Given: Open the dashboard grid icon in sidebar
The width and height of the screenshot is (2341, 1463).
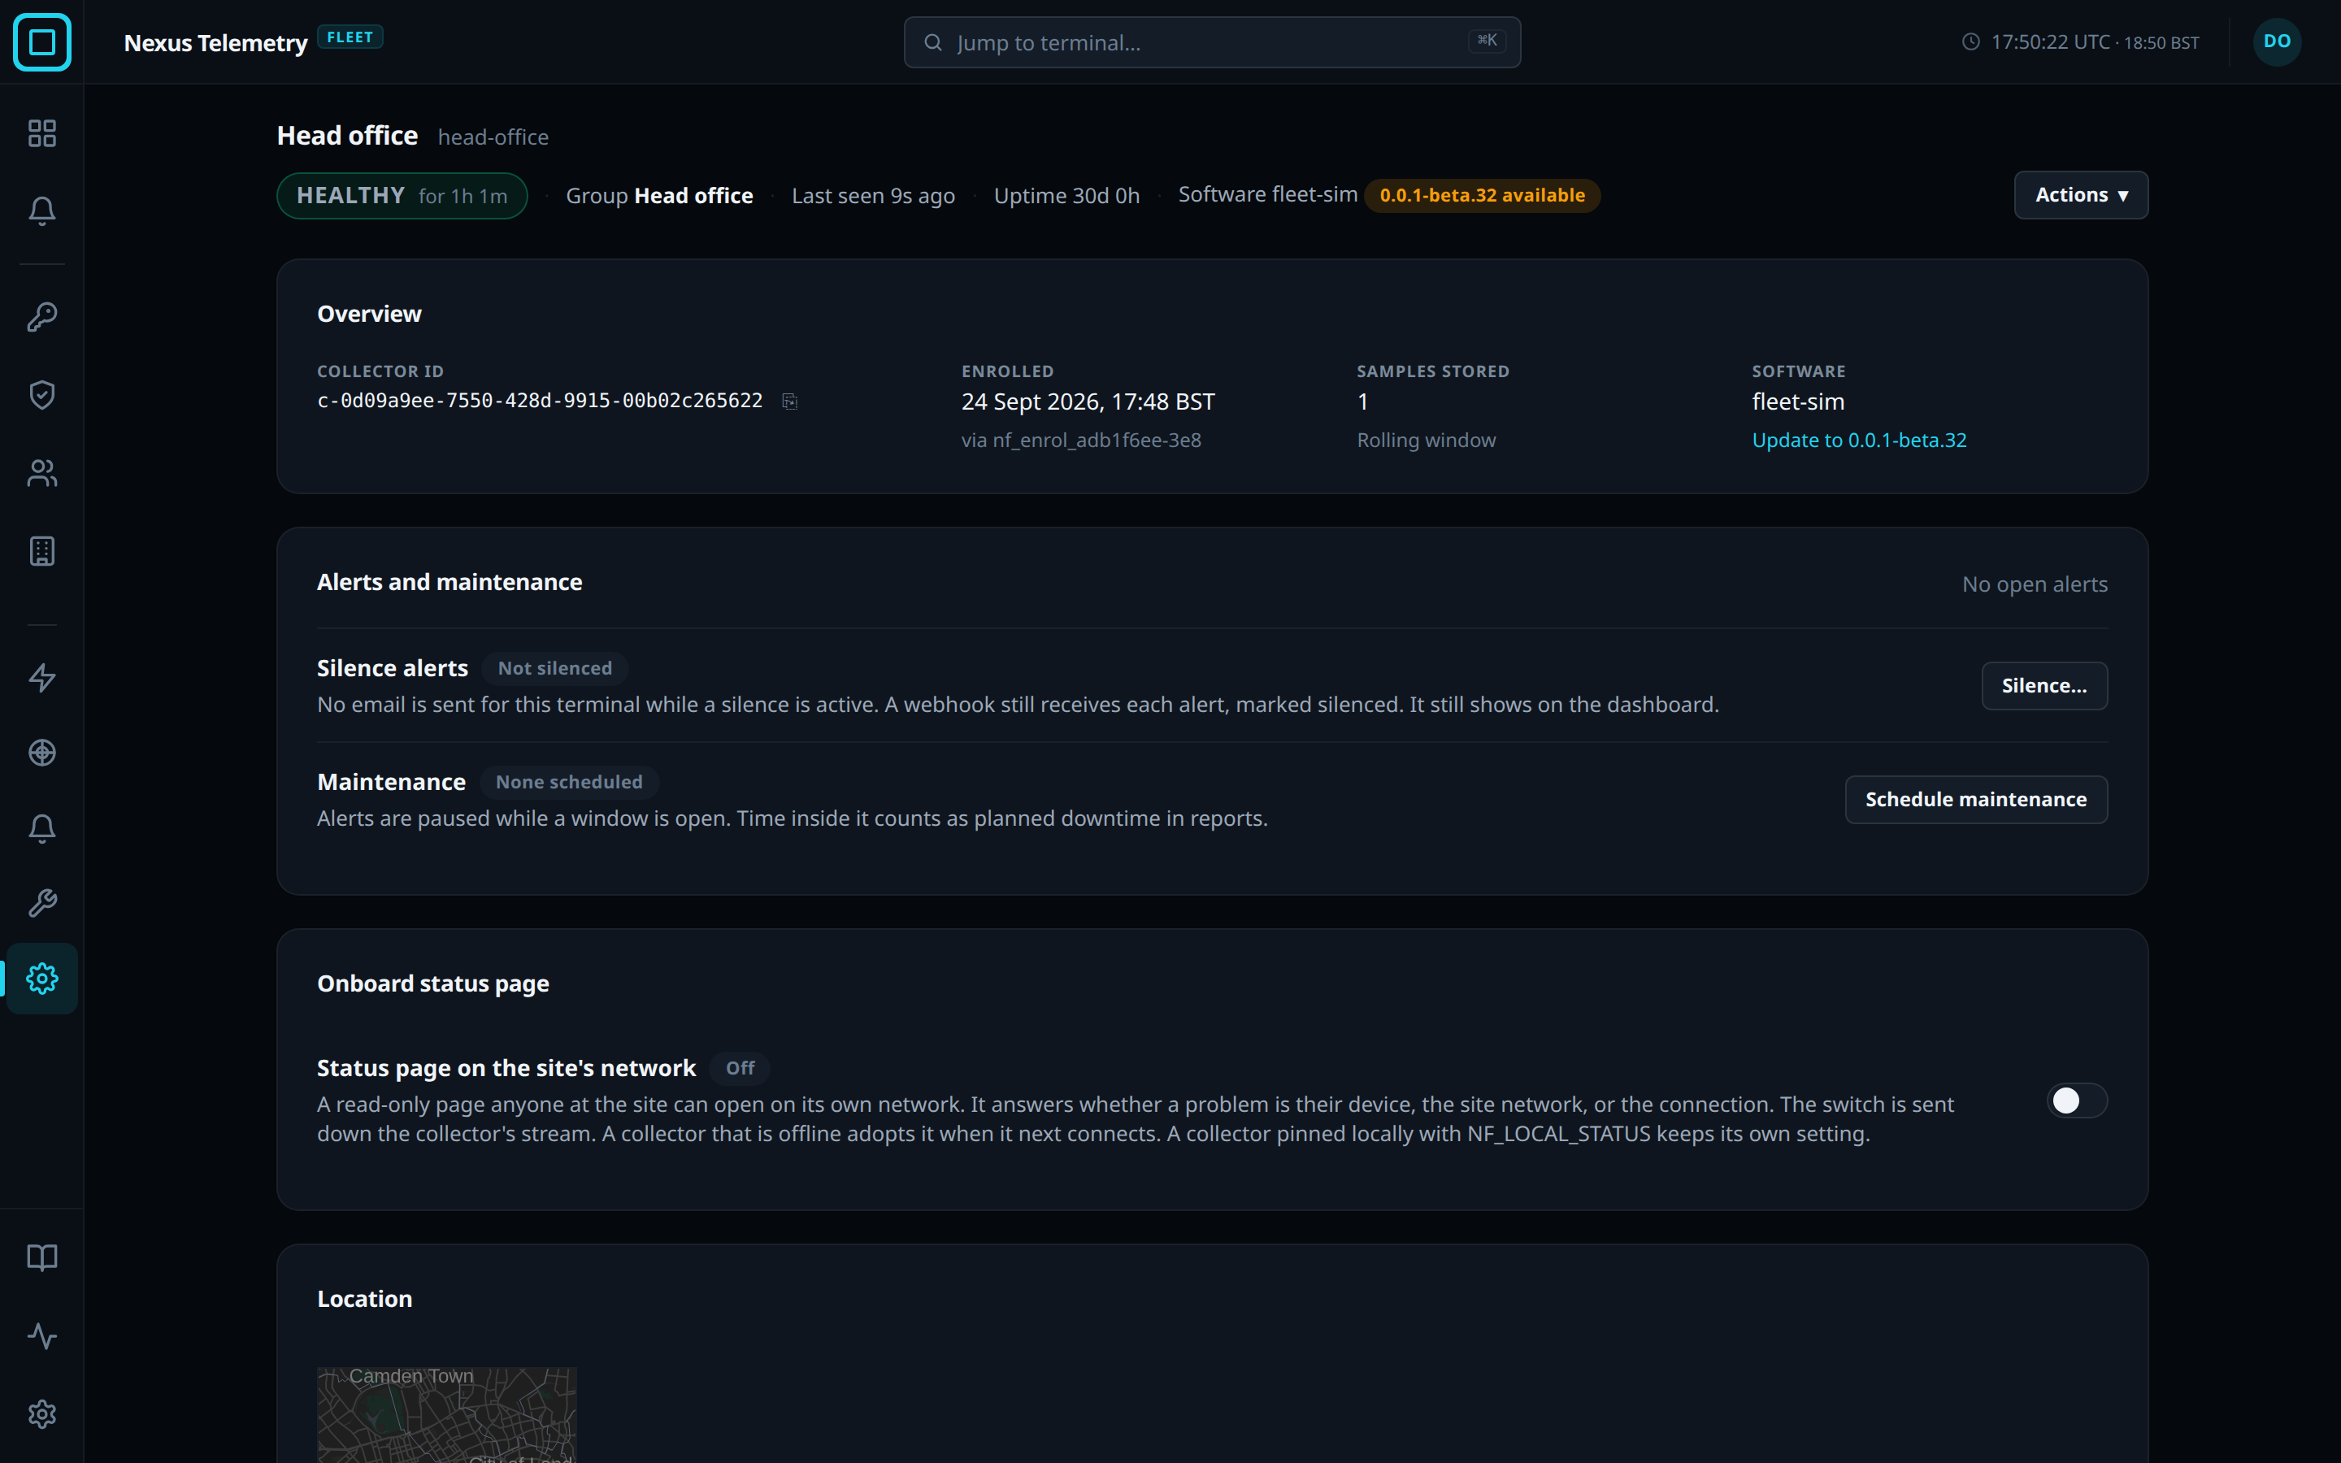Looking at the screenshot, I should click(41, 133).
